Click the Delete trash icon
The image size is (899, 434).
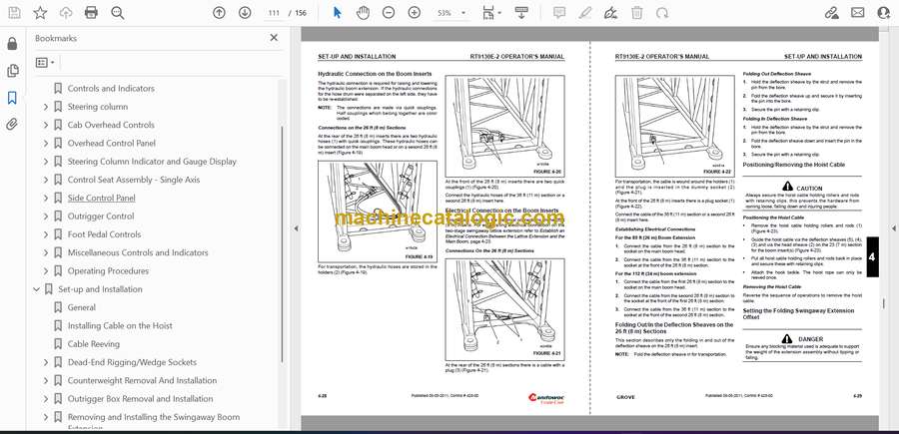tap(636, 13)
